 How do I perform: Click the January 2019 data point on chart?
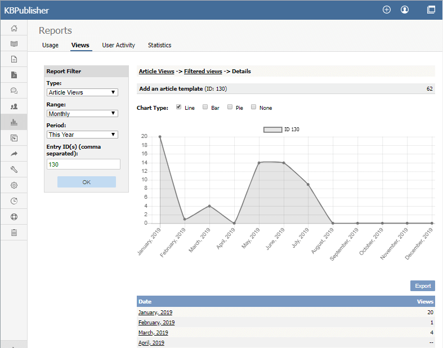click(160, 136)
